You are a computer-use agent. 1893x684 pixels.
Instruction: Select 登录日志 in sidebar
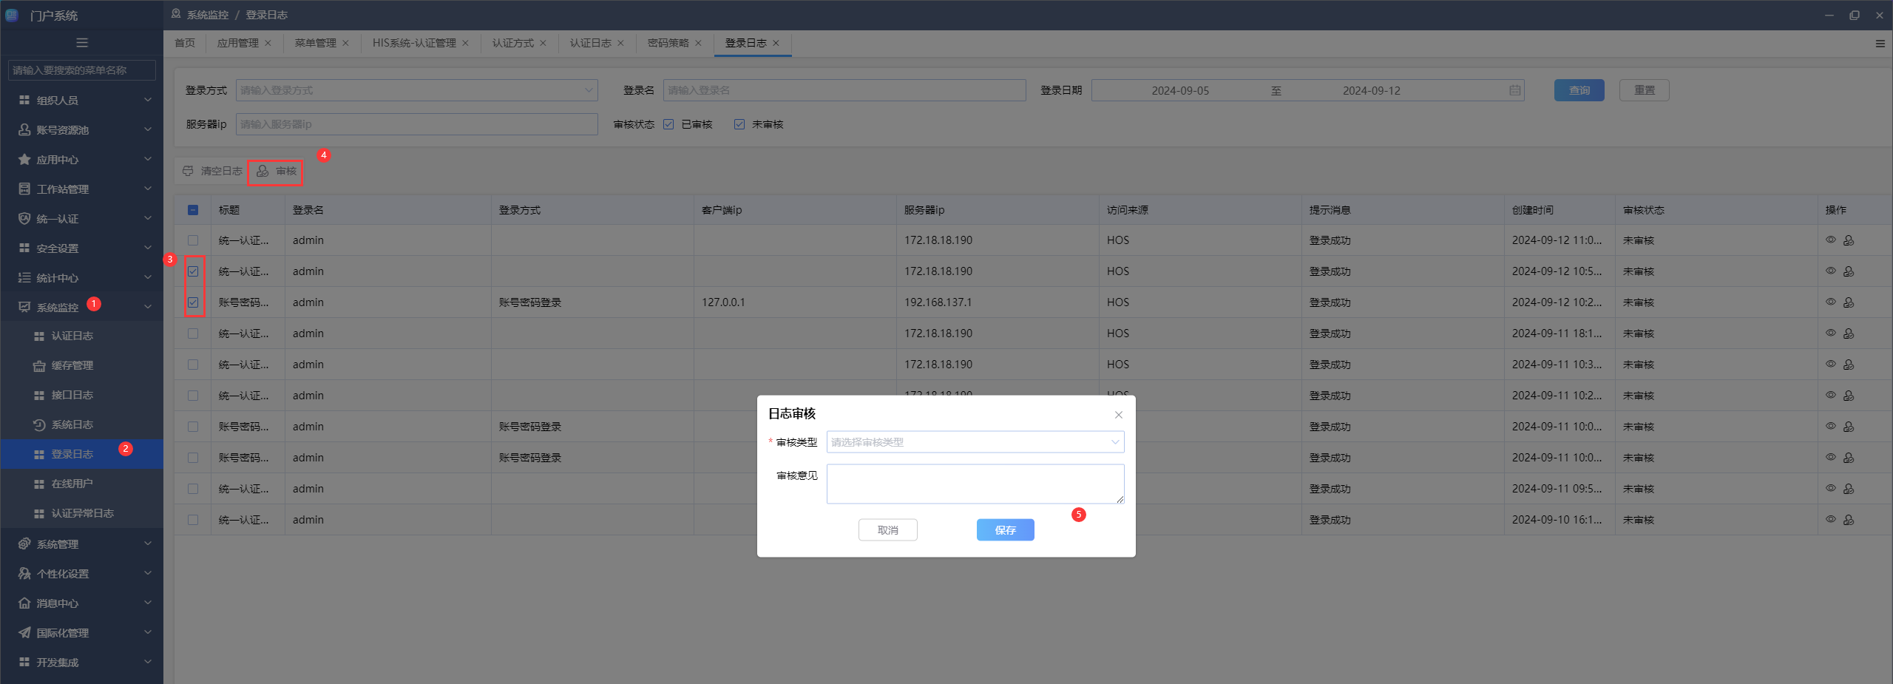[x=81, y=454]
